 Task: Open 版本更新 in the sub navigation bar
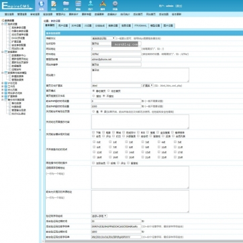tap(177, 14)
